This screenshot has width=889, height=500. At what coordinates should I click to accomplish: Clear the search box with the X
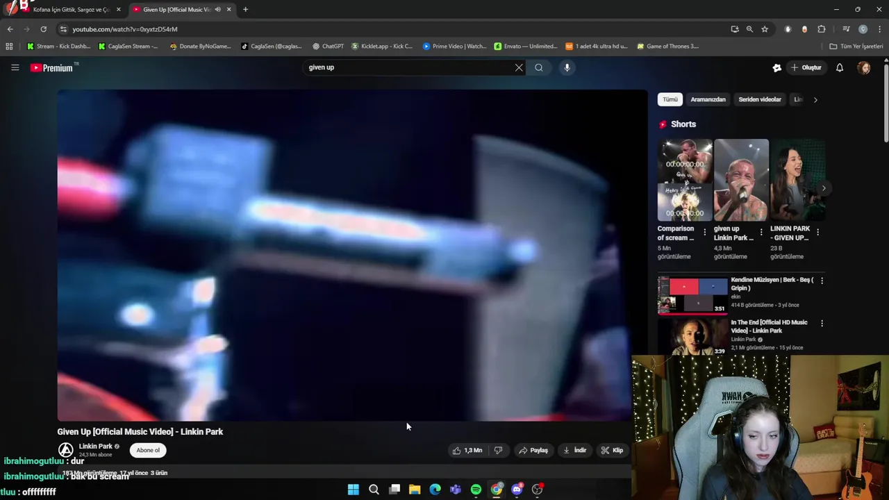[x=519, y=67]
